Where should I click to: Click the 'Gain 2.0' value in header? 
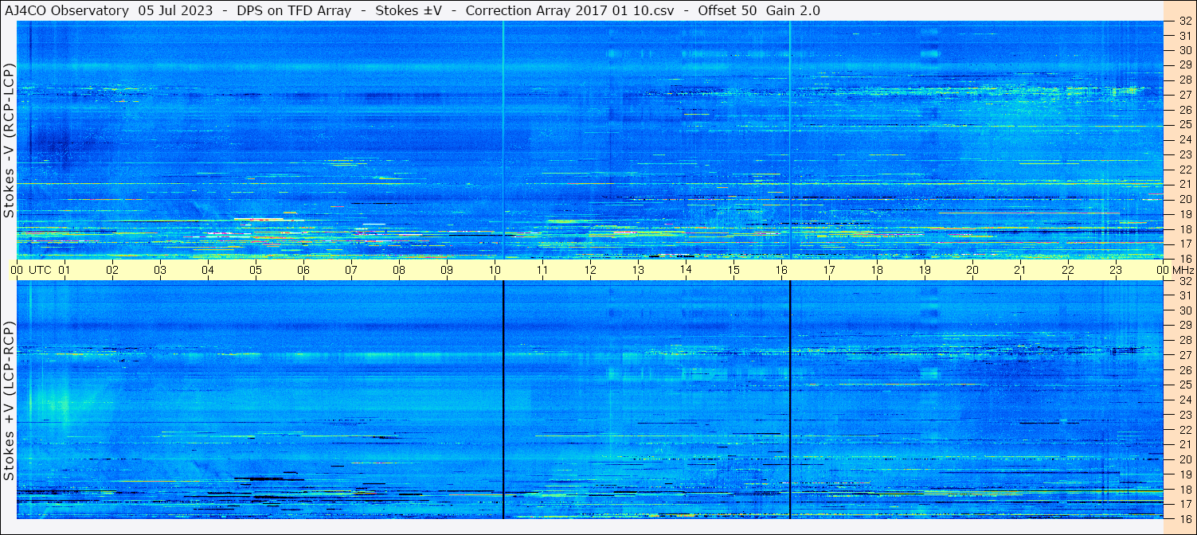[793, 10]
